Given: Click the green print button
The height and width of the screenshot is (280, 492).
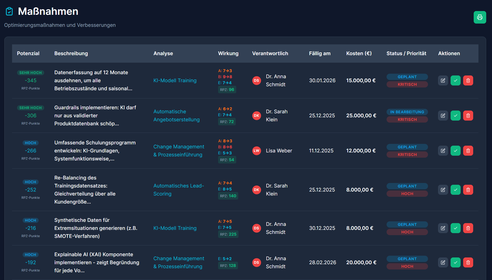Looking at the screenshot, I should coord(480,17).
